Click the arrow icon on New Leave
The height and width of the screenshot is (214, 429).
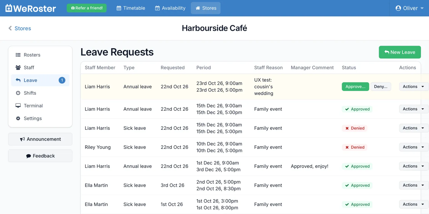[387, 52]
